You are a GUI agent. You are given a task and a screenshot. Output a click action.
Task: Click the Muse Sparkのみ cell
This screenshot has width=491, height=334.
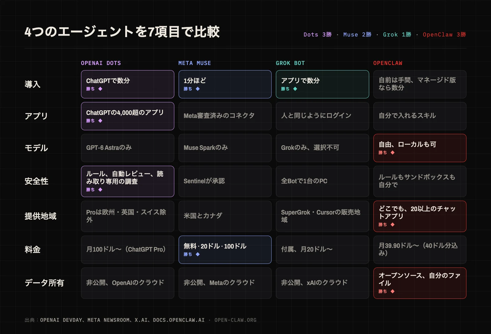pos(225,148)
